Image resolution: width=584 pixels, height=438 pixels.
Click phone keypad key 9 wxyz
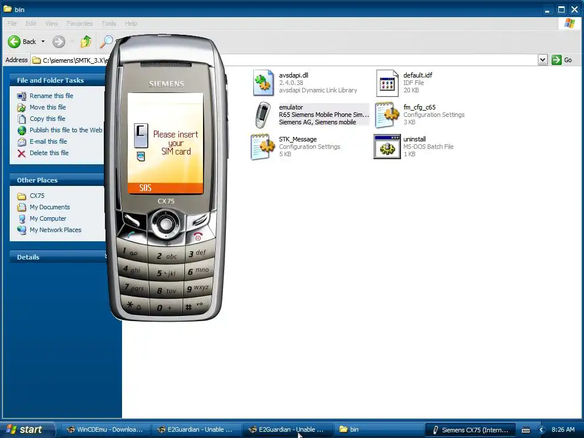[199, 288]
